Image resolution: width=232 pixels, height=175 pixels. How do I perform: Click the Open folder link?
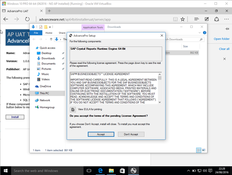point(221,39)
